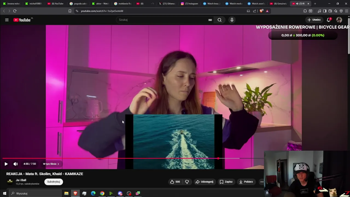Switch to 'moldawia fla' tab
The image size is (350, 197).
tap(122, 4)
